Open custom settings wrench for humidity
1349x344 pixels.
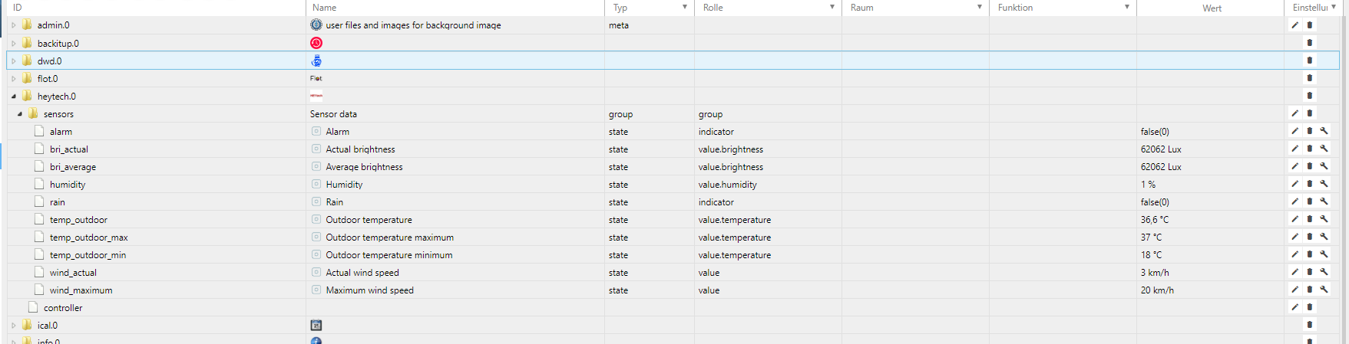tap(1324, 184)
